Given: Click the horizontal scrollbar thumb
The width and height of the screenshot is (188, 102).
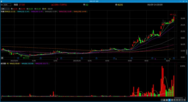Looking at the screenshot, I should (x=178, y=98).
